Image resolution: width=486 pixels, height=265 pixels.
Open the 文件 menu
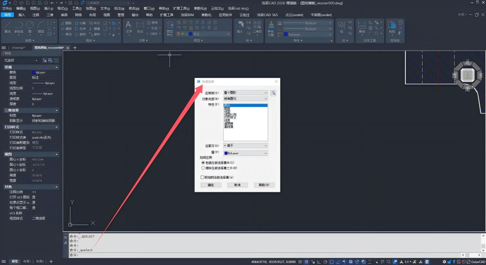[7, 9]
